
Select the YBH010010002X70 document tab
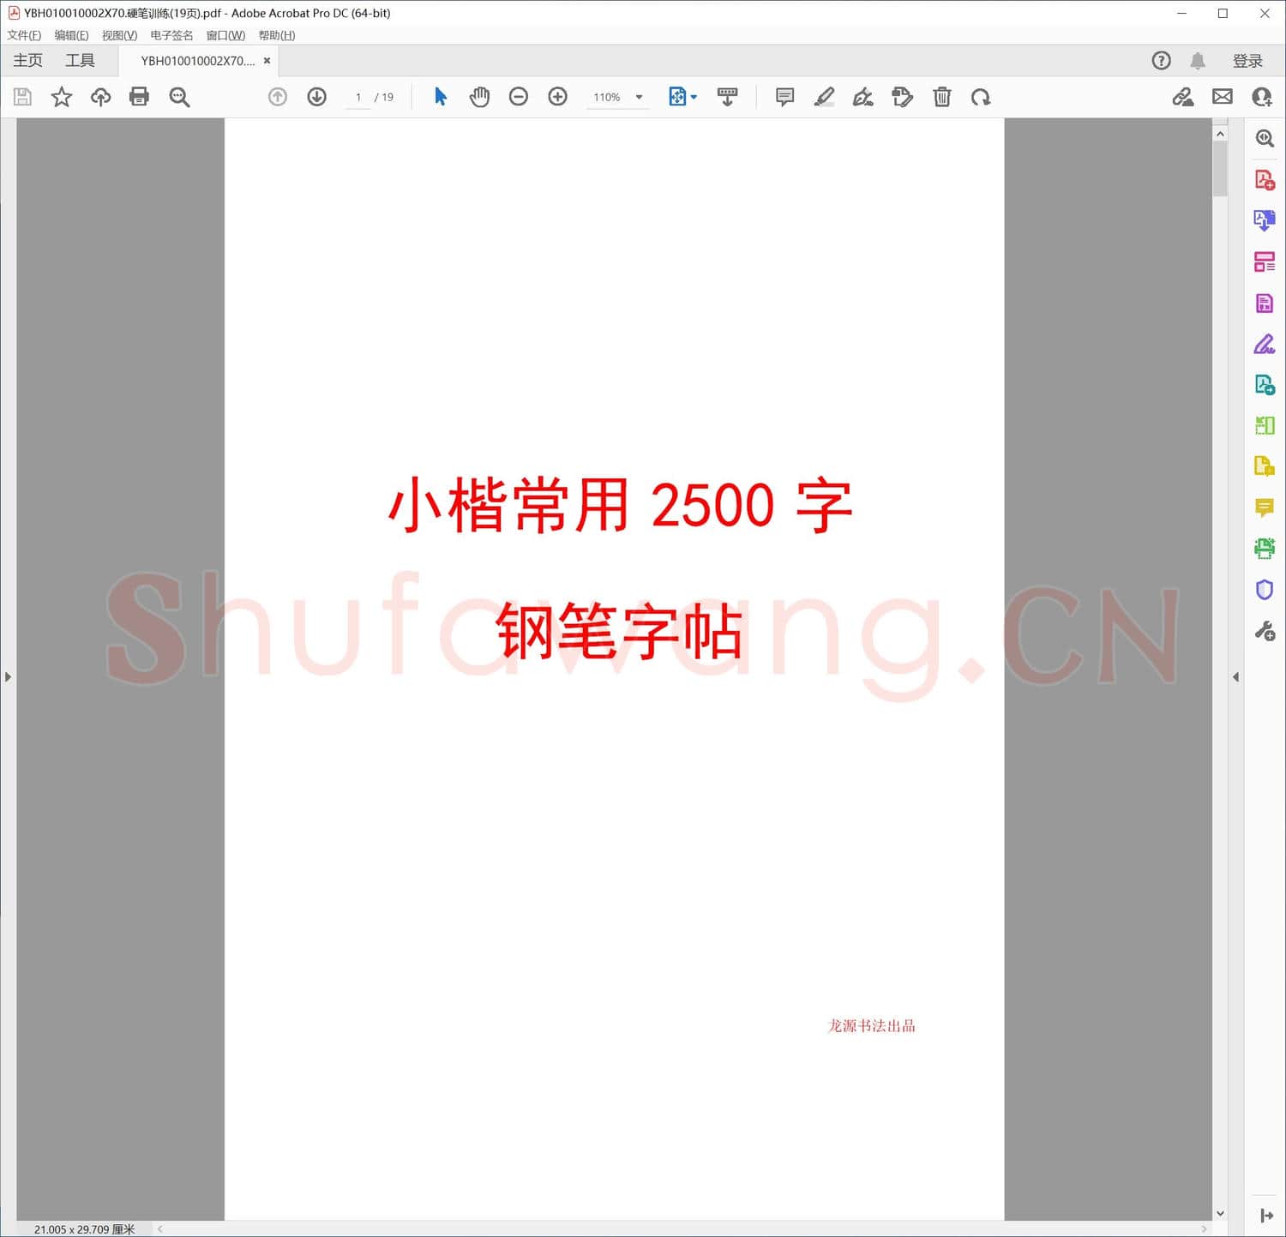point(197,61)
